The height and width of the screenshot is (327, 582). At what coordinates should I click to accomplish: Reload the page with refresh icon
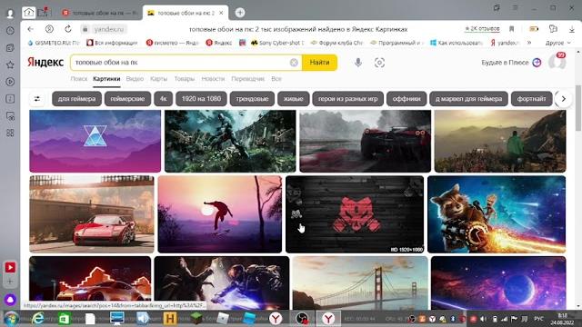68,29
